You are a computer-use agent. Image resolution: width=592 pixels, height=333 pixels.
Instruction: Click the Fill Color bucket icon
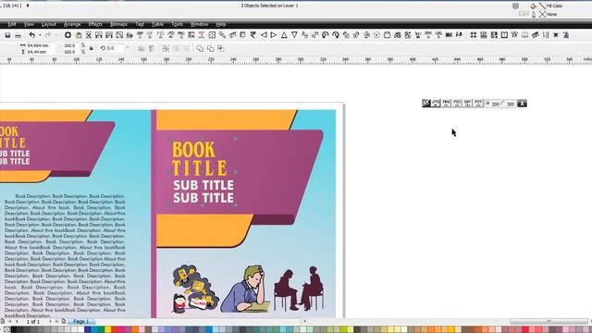(x=533, y=6)
